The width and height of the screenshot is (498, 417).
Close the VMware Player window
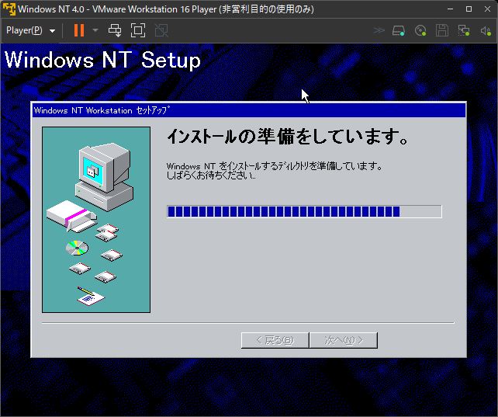(487, 9)
